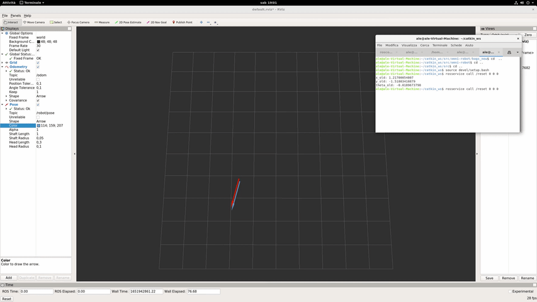
Task: Toggle the Default Light checkbox
Action: point(38,50)
